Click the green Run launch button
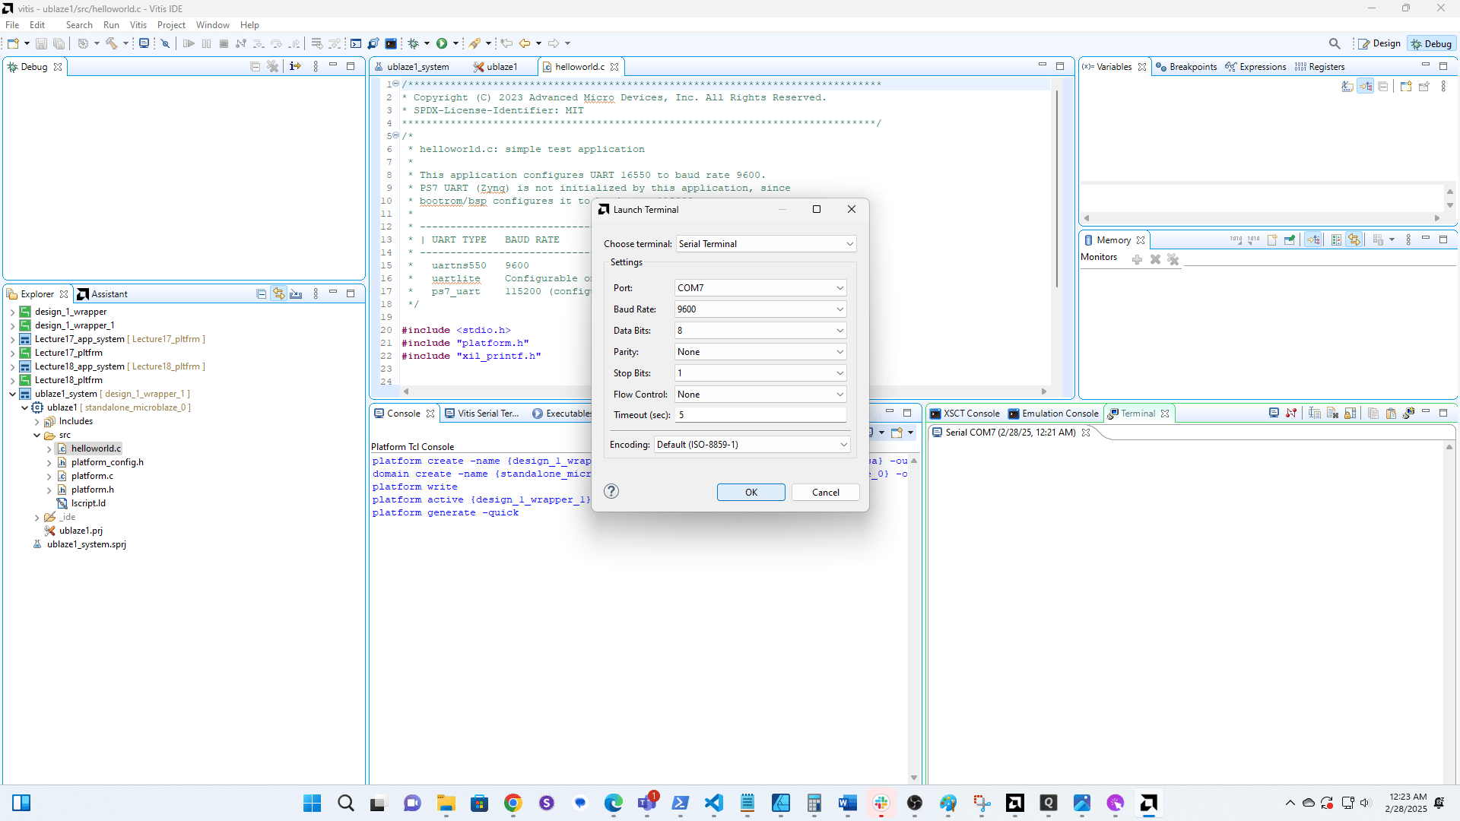 442,43
